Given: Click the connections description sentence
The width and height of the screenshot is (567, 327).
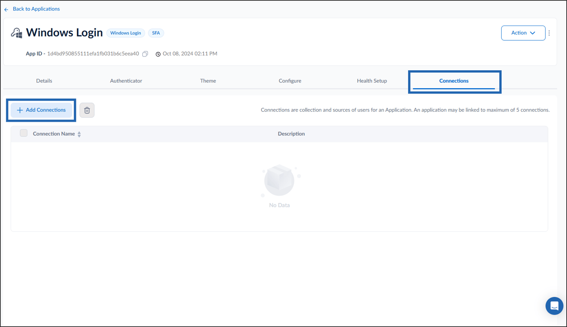Looking at the screenshot, I should click(405, 110).
